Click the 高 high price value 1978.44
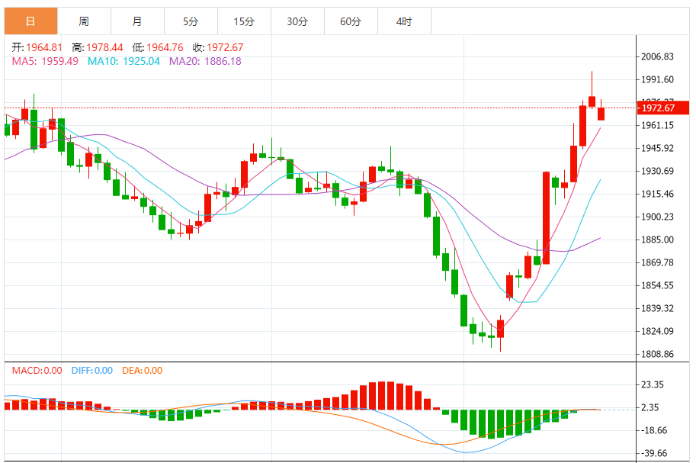 [104, 47]
